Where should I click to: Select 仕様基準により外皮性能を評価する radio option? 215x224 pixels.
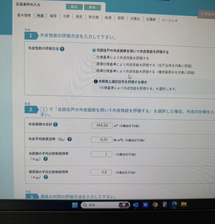(x=94, y=57)
